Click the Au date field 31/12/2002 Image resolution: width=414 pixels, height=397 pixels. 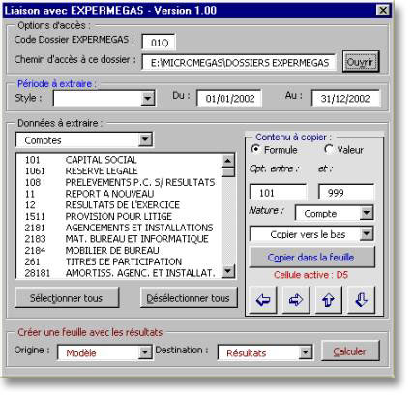tap(345, 98)
